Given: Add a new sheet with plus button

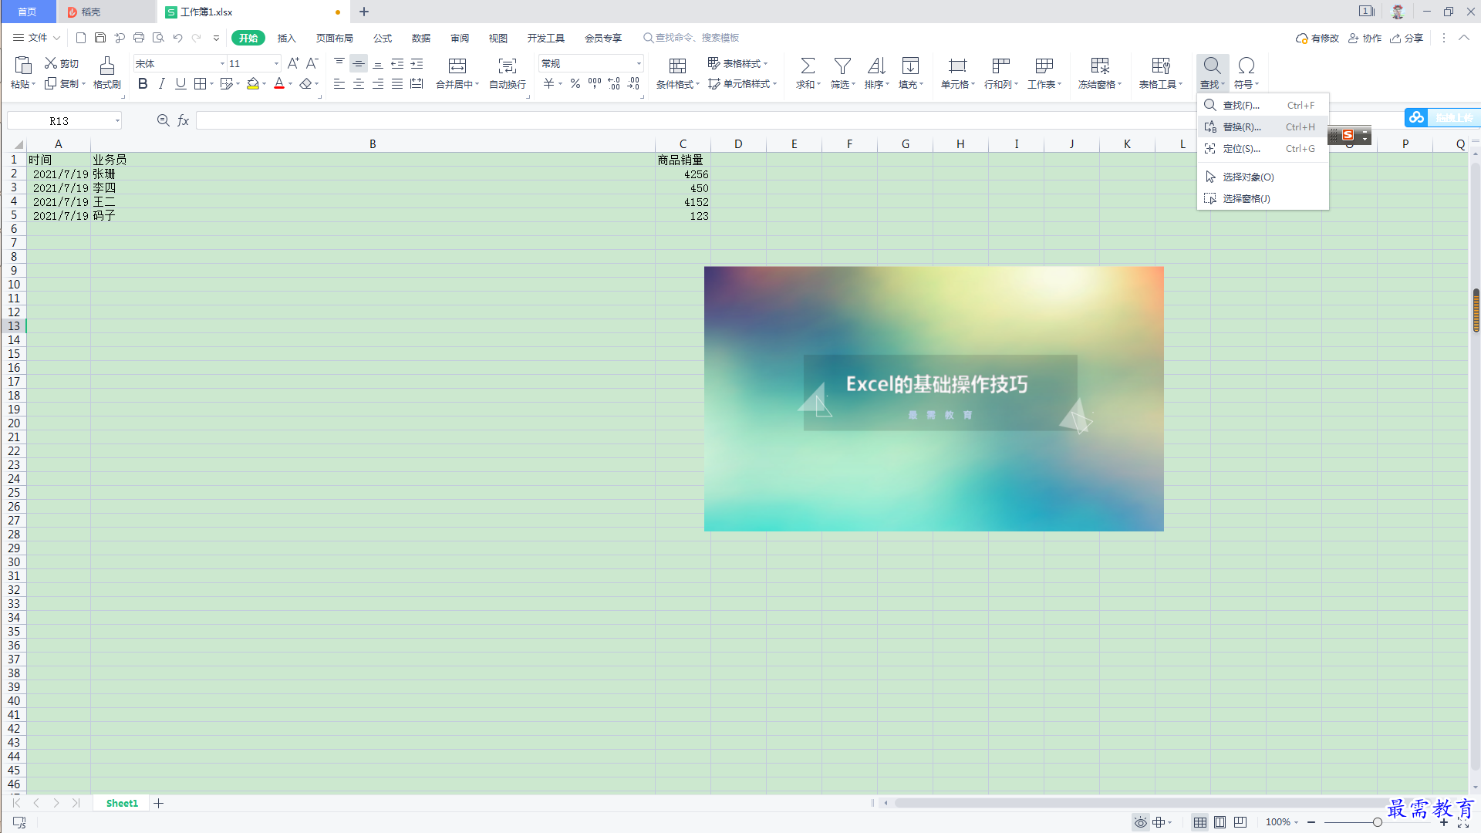Looking at the screenshot, I should click(159, 804).
